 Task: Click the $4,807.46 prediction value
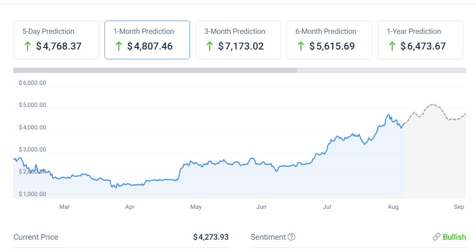coord(150,46)
